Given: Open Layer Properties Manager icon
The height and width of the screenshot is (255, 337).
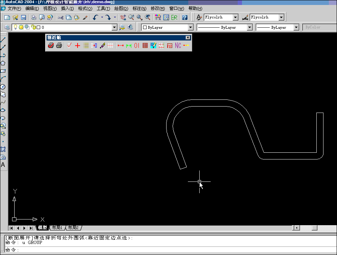Looking at the screenshot, I should pos(7,27).
